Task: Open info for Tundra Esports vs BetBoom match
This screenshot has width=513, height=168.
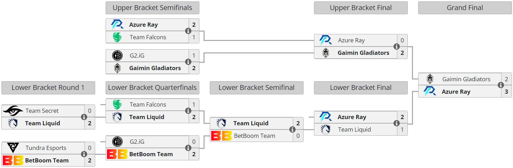Action: (84, 154)
